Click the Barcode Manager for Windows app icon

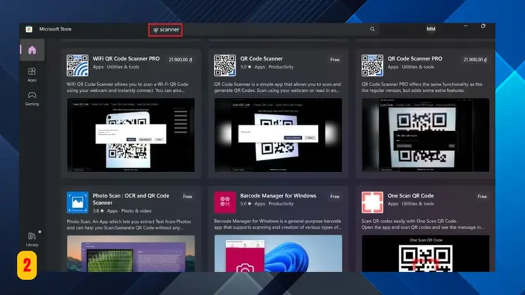[x=225, y=202]
